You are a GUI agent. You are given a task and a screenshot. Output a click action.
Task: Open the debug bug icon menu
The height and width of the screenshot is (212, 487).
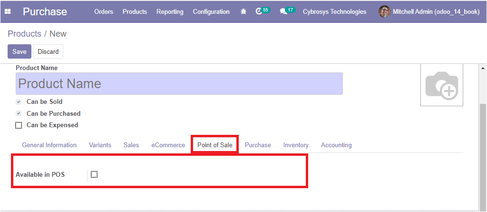click(x=243, y=11)
